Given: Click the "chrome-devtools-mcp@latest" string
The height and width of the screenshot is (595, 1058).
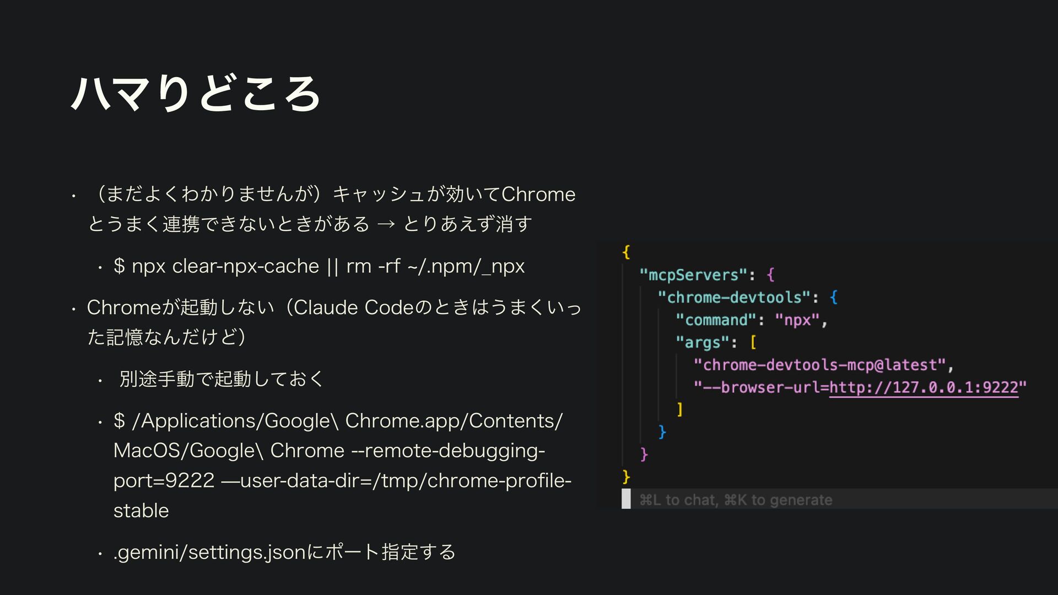Looking at the screenshot, I should pos(819,365).
